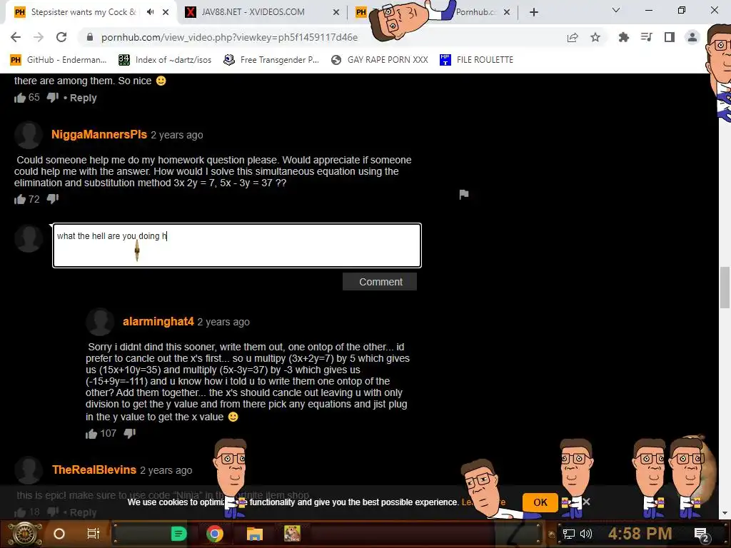The height and width of the screenshot is (548, 731).
Task: Open network settings from the tray icon
Action: click(x=569, y=534)
